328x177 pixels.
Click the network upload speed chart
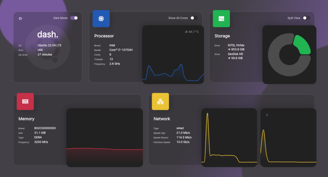click(229, 137)
